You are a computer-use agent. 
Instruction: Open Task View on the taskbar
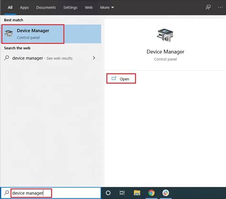click(122, 193)
